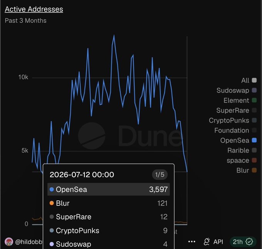Screen dimensions: 262x249
Task: Open the @hildobby author avatar
Action: (9, 242)
